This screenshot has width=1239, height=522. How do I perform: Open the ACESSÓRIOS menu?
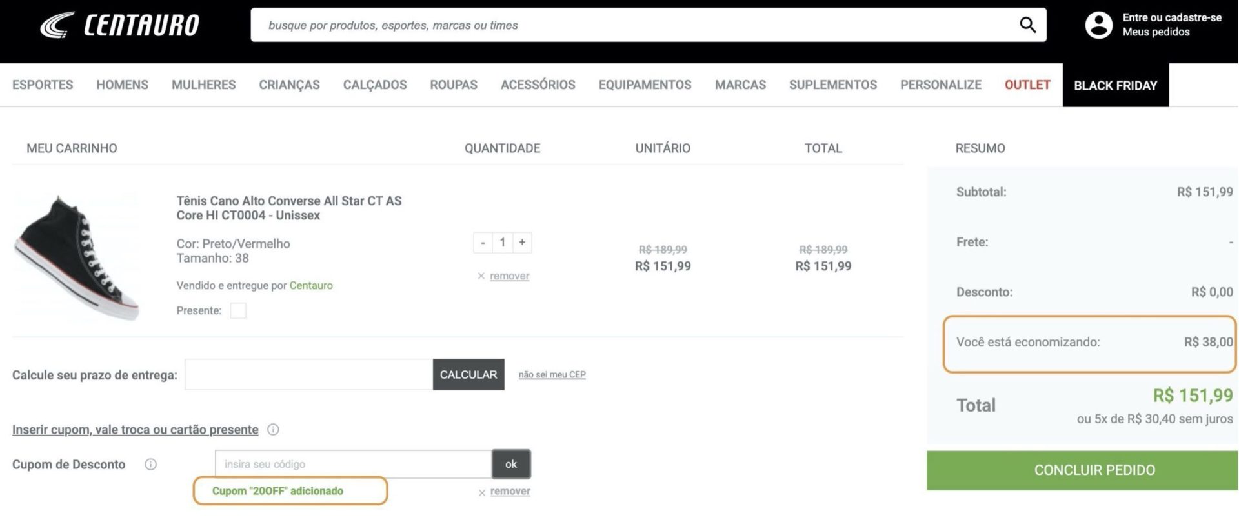538,85
